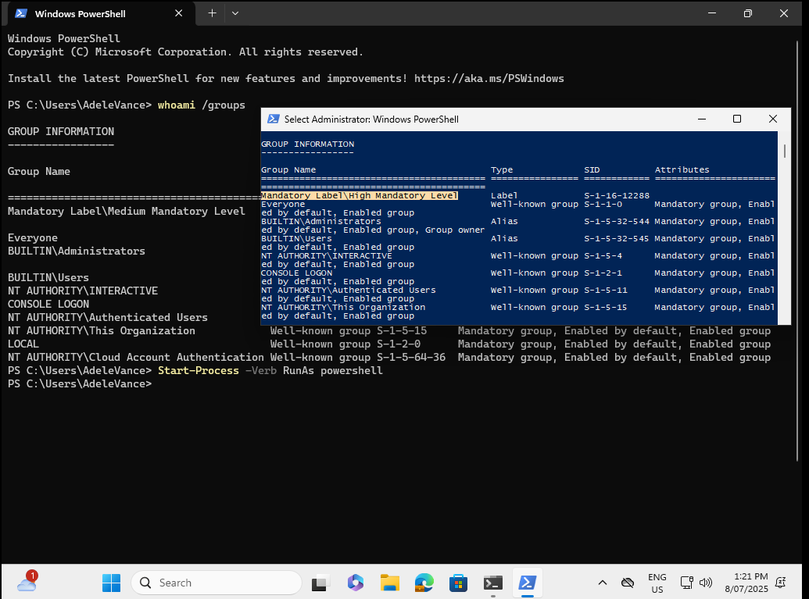Switch to Windows Terminal taskbar icon

[x=492, y=583]
